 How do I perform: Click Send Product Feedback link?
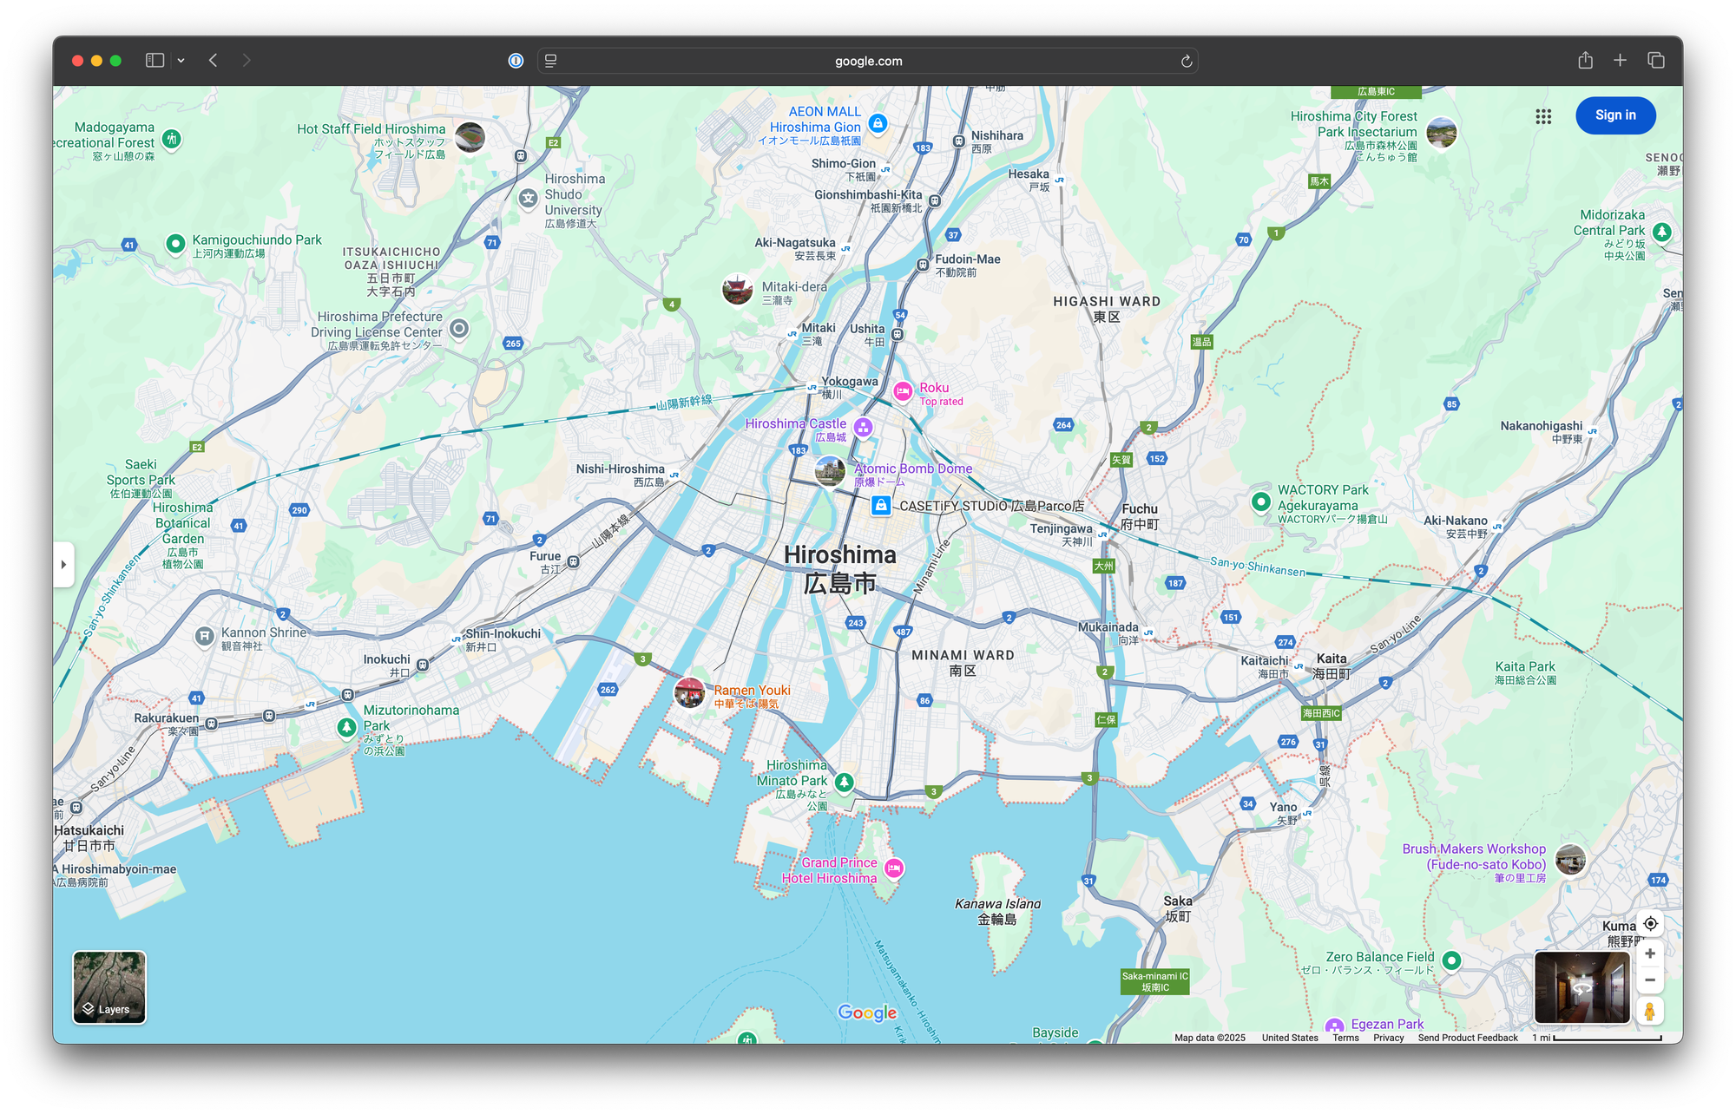click(x=1468, y=1038)
